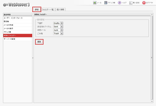156x106 pixels.
Task: Select メールの表示 in settings list
Action: click(18, 28)
